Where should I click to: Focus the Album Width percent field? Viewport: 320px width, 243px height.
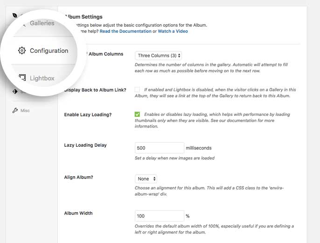[160, 216]
